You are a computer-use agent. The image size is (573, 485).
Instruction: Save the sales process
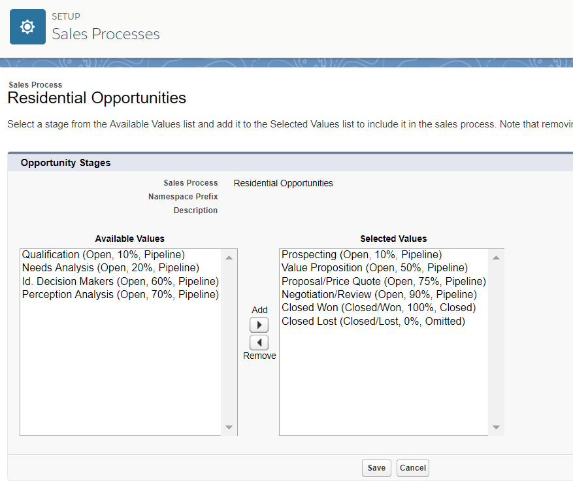click(376, 468)
